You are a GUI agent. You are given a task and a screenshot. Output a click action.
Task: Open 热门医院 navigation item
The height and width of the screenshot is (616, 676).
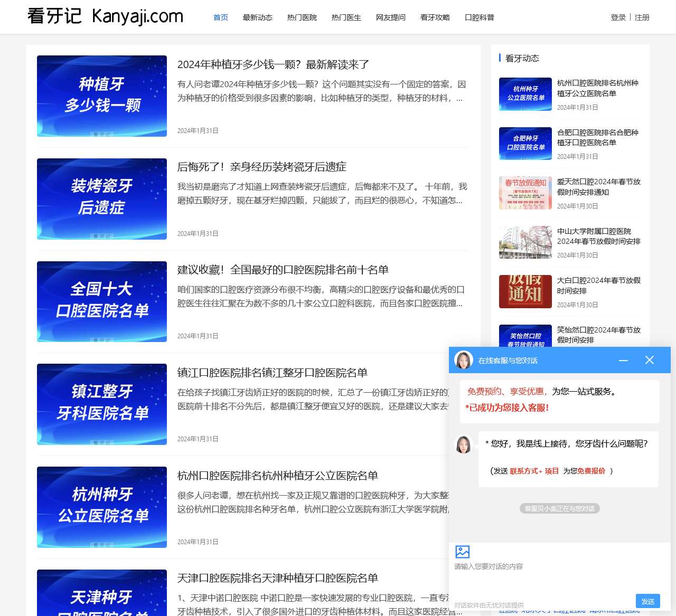pyautogui.click(x=302, y=17)
